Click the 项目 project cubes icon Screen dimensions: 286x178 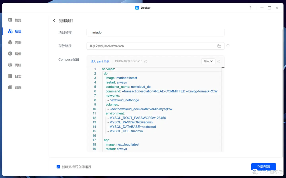[10, 31]
